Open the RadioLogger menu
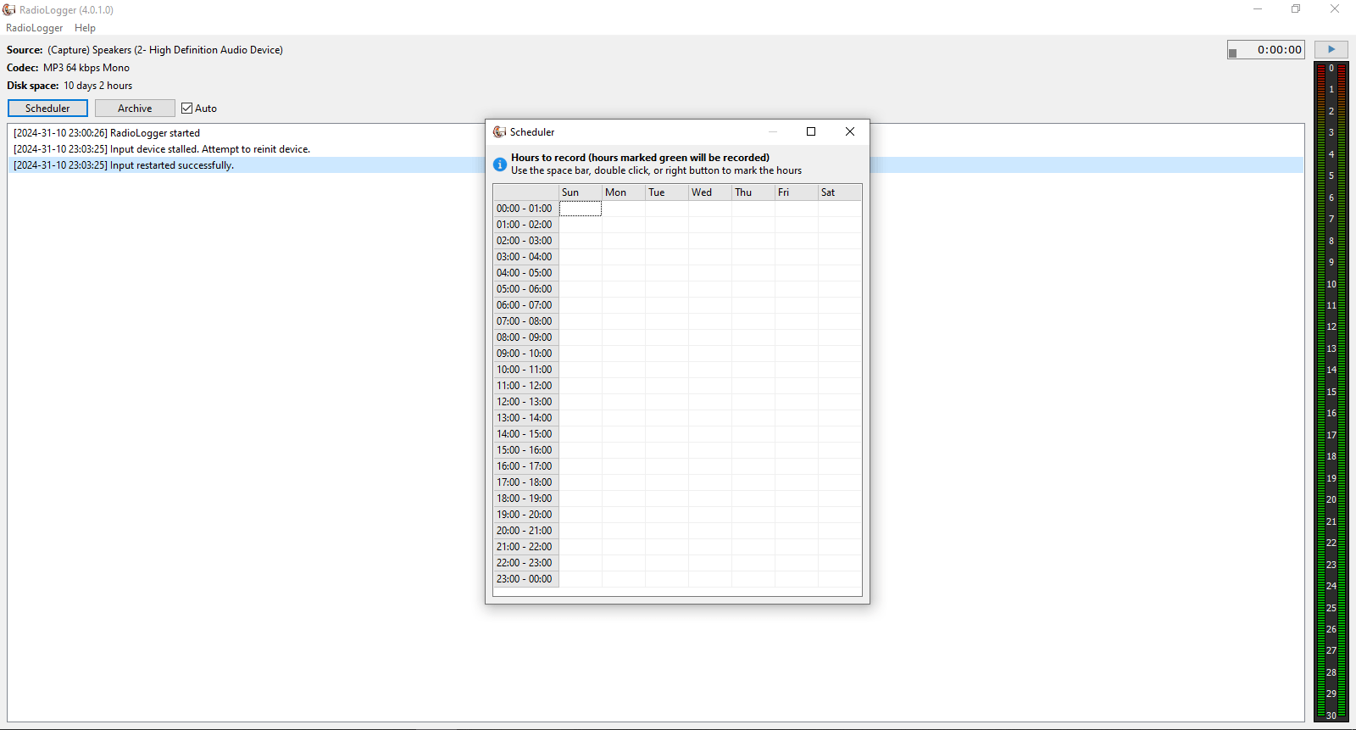 coord(34,28)
